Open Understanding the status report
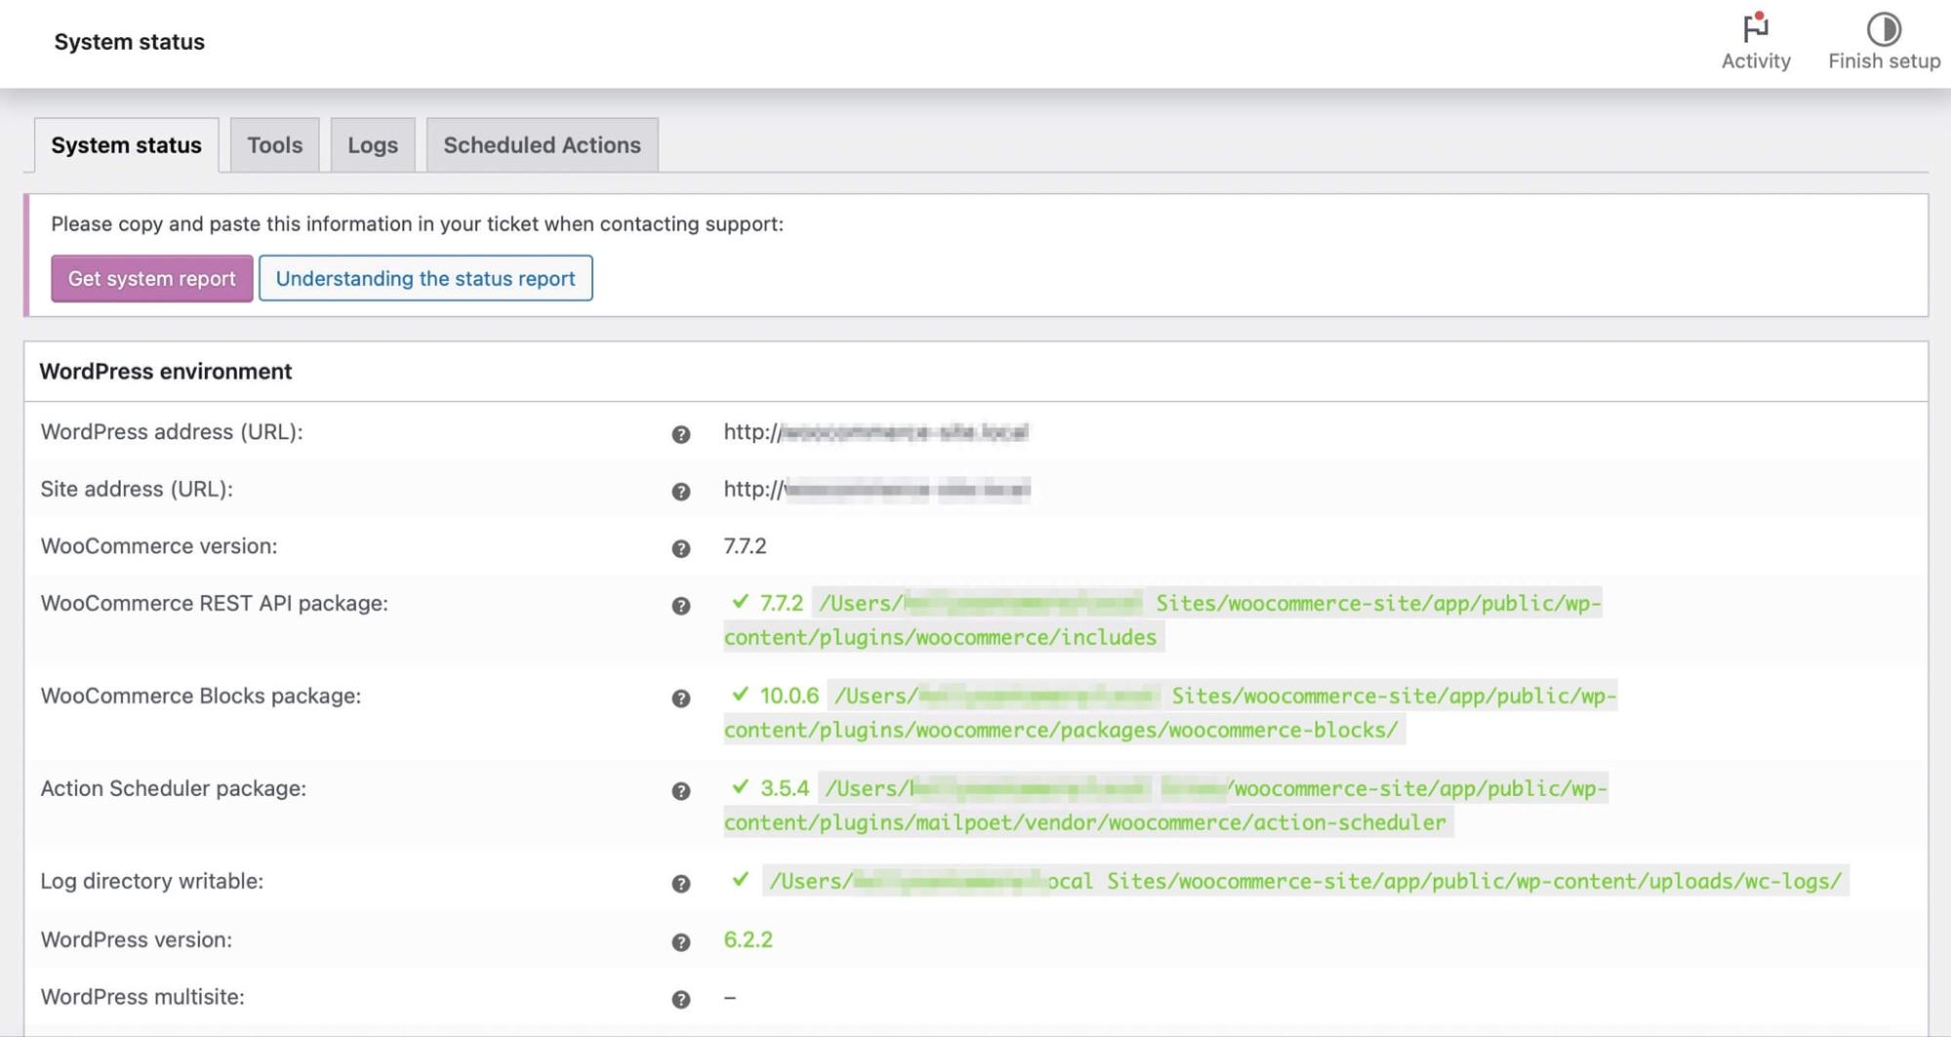This screenshot has width=1951, height=1037. point(426,278)
